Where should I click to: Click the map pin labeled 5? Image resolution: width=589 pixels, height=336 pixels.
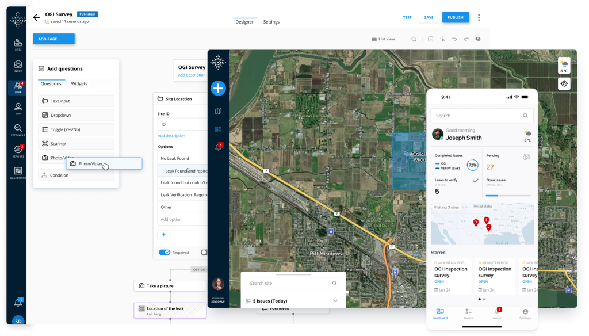pyautogui.click(x=487, y=220)
